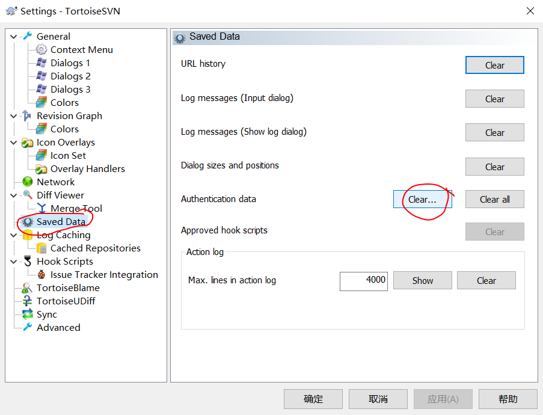Click the TortoiseBlame icon
The image size is (543, 415).
[x=27, y=287]
